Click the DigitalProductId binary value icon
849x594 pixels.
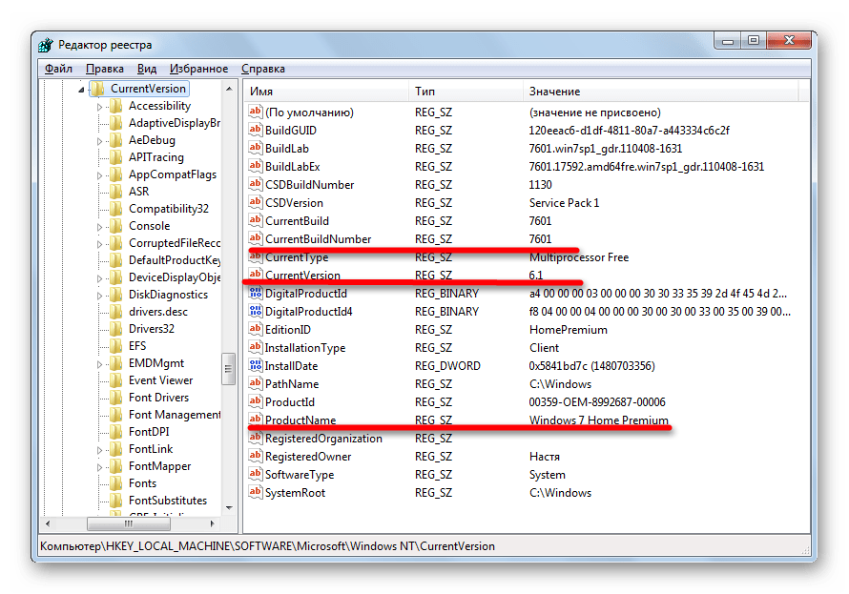[255, 293]
